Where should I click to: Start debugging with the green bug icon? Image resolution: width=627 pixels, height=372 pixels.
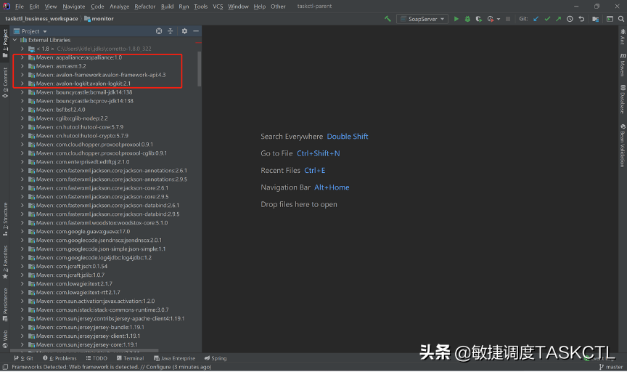pyautogui.click(x=467, y=19)
